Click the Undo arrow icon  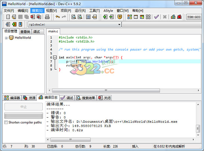click(57, 17)
